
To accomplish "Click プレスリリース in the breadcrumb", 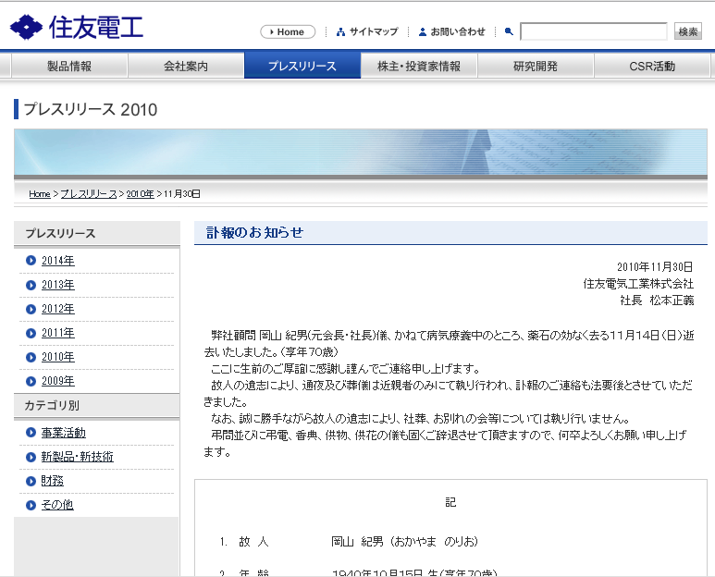I will (89, 193).
